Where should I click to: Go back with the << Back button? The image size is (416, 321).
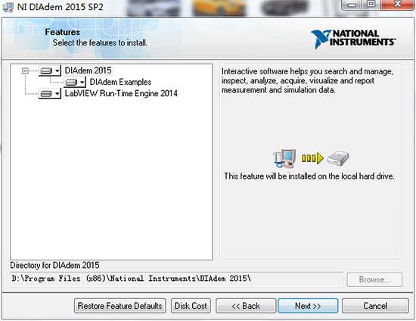pyautogui.click(x=246, y=306)
